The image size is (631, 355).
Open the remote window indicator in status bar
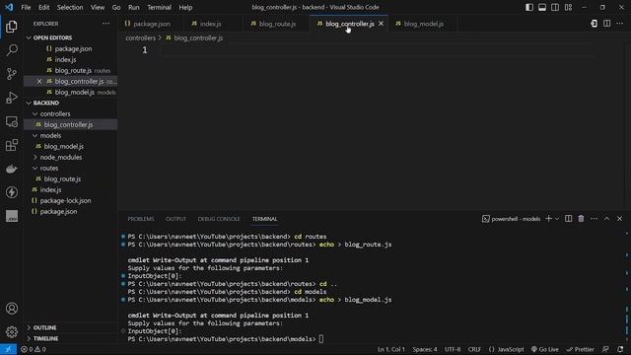point(8,349)
